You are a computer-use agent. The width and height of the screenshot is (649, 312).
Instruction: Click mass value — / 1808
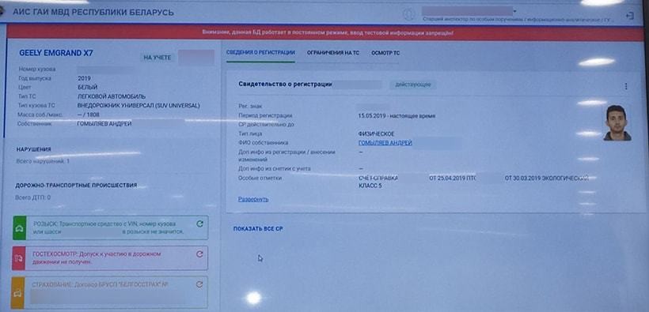[89, 115]
